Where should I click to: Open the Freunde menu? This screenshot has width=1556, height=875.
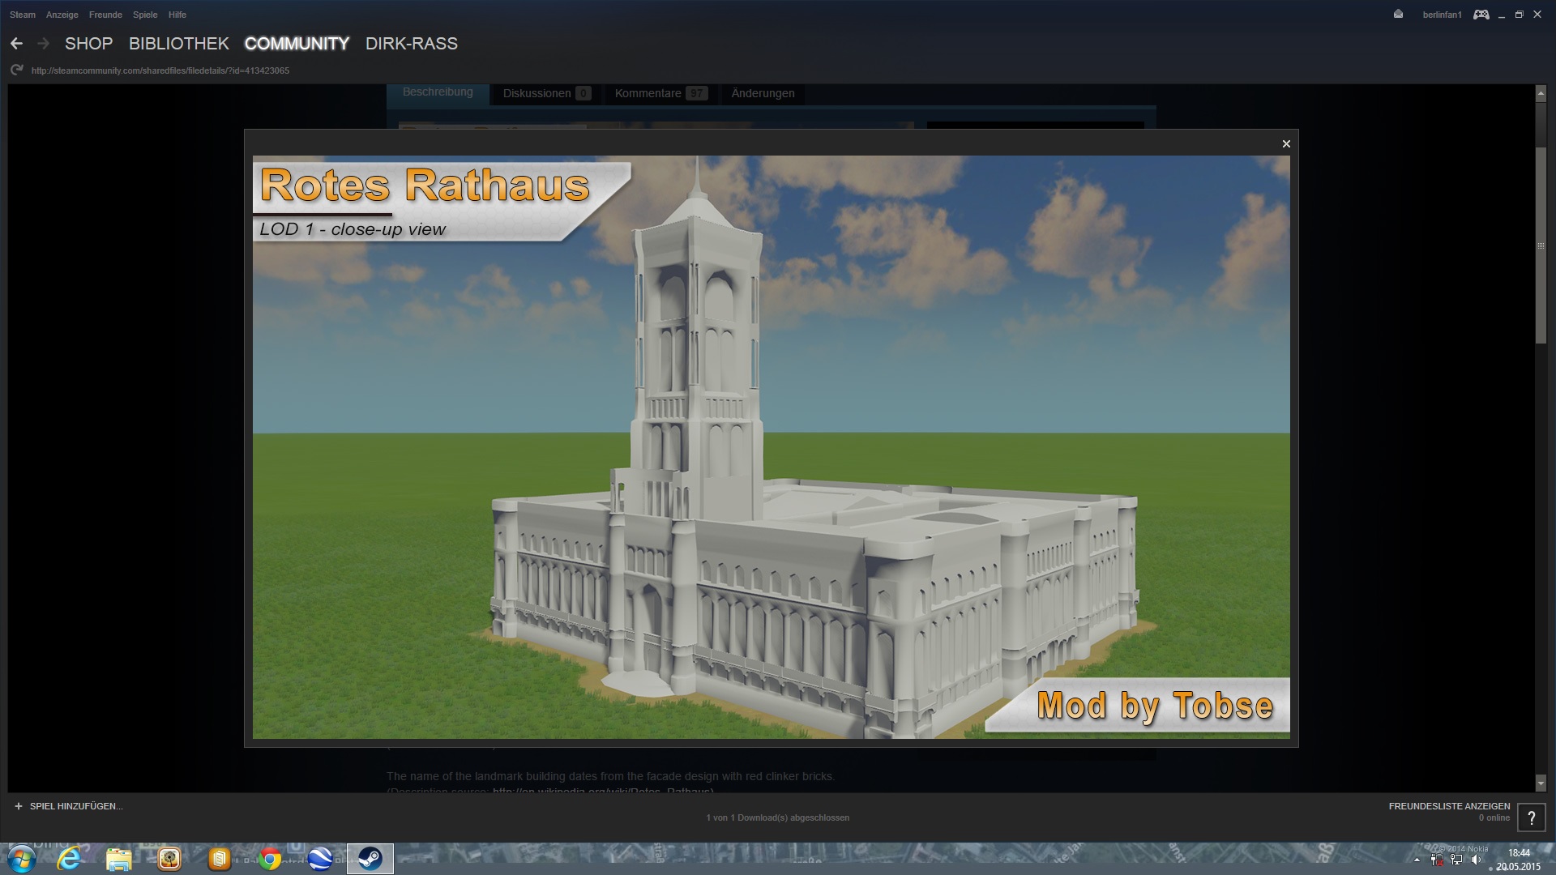tap(105, 15)
